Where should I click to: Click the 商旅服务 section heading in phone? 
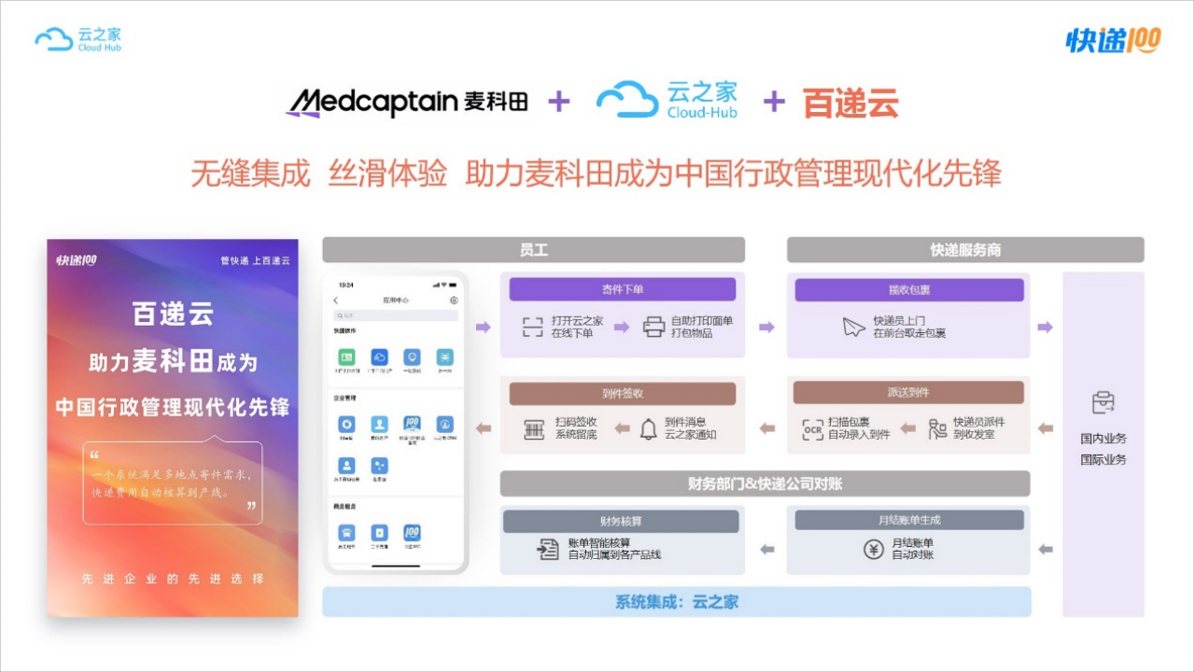(344, 507)
